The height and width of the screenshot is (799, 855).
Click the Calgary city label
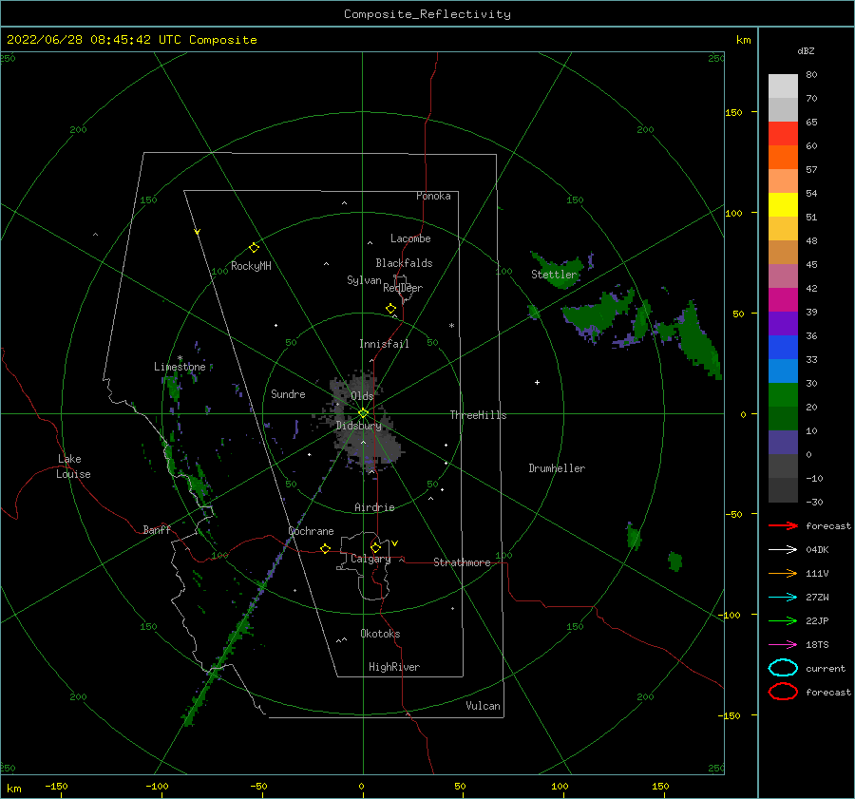pyautogui.click(x=370, y=559)
